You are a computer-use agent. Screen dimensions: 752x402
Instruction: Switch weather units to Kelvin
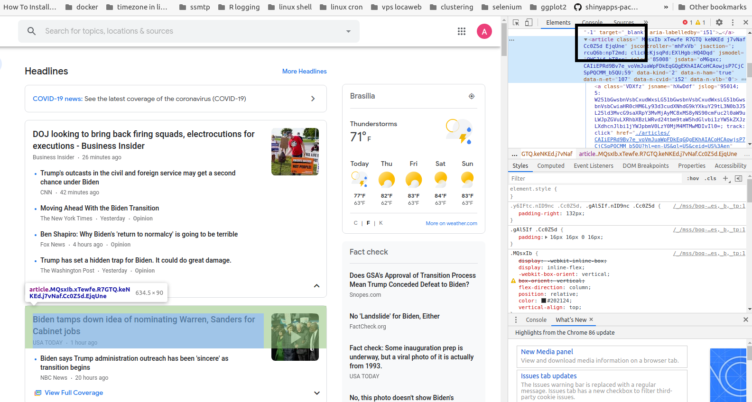point(381,223)
